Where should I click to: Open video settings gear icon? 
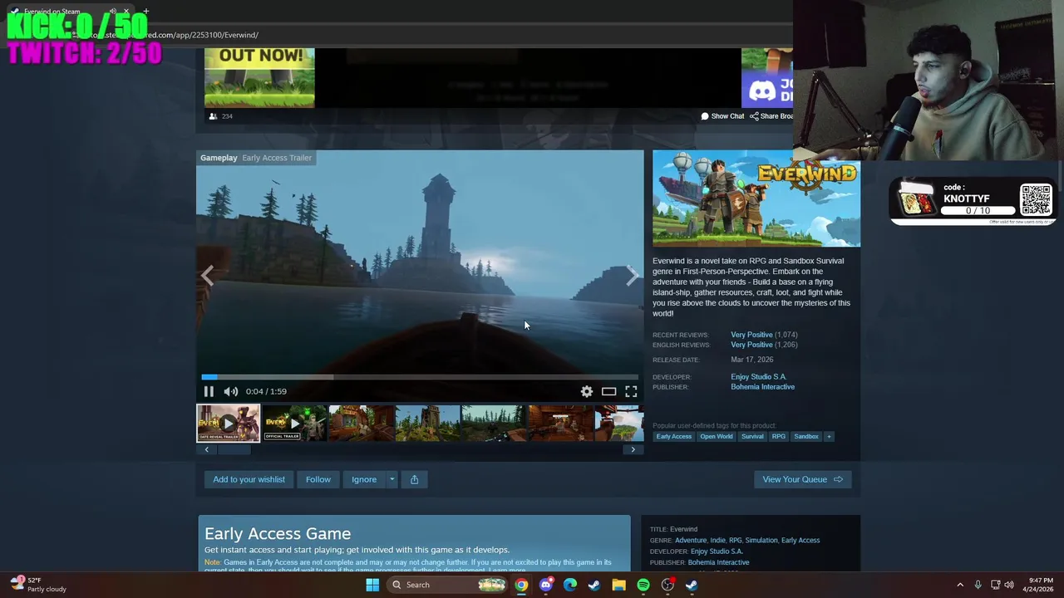(587, 391)
